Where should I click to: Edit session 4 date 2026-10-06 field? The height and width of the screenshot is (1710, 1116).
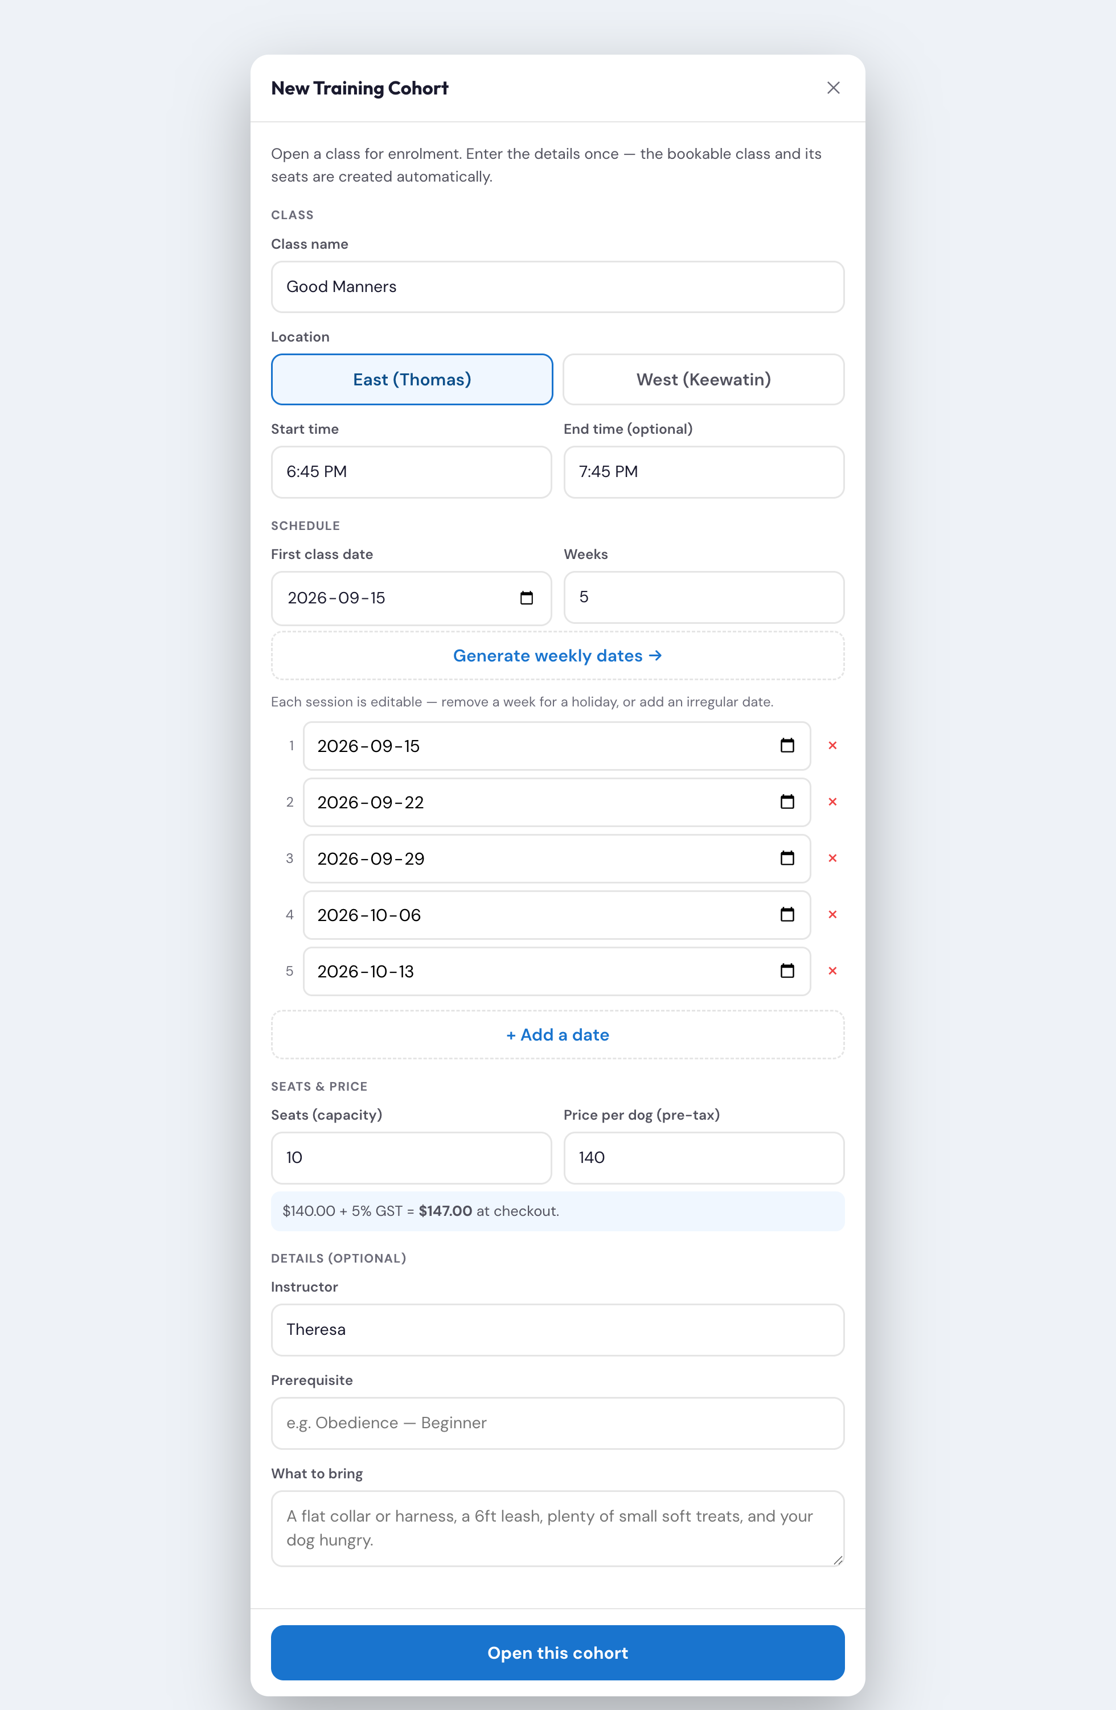pos(557,915)
